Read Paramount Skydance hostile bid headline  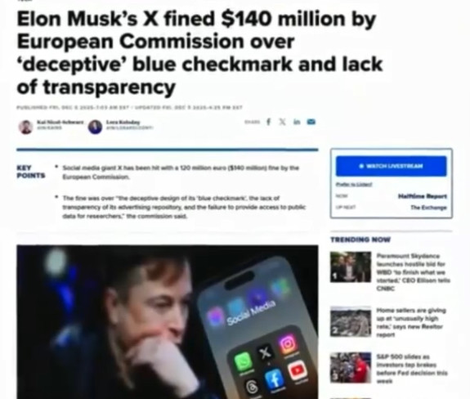(413, 272)
